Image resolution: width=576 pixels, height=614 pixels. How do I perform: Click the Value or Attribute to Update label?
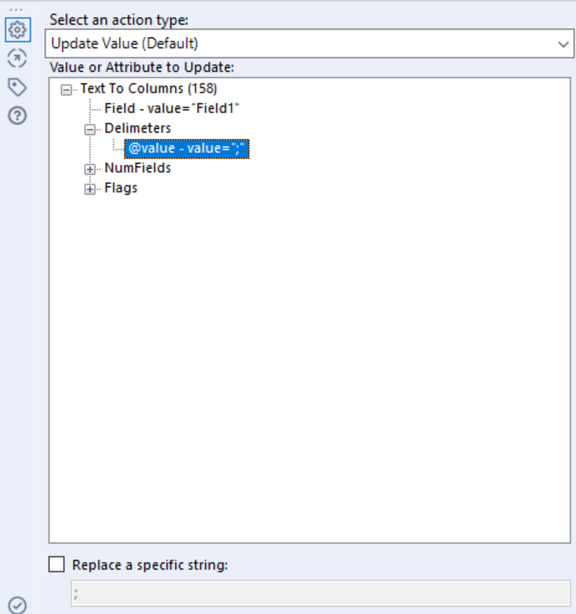pyautogui.click(x=142, y=67)
